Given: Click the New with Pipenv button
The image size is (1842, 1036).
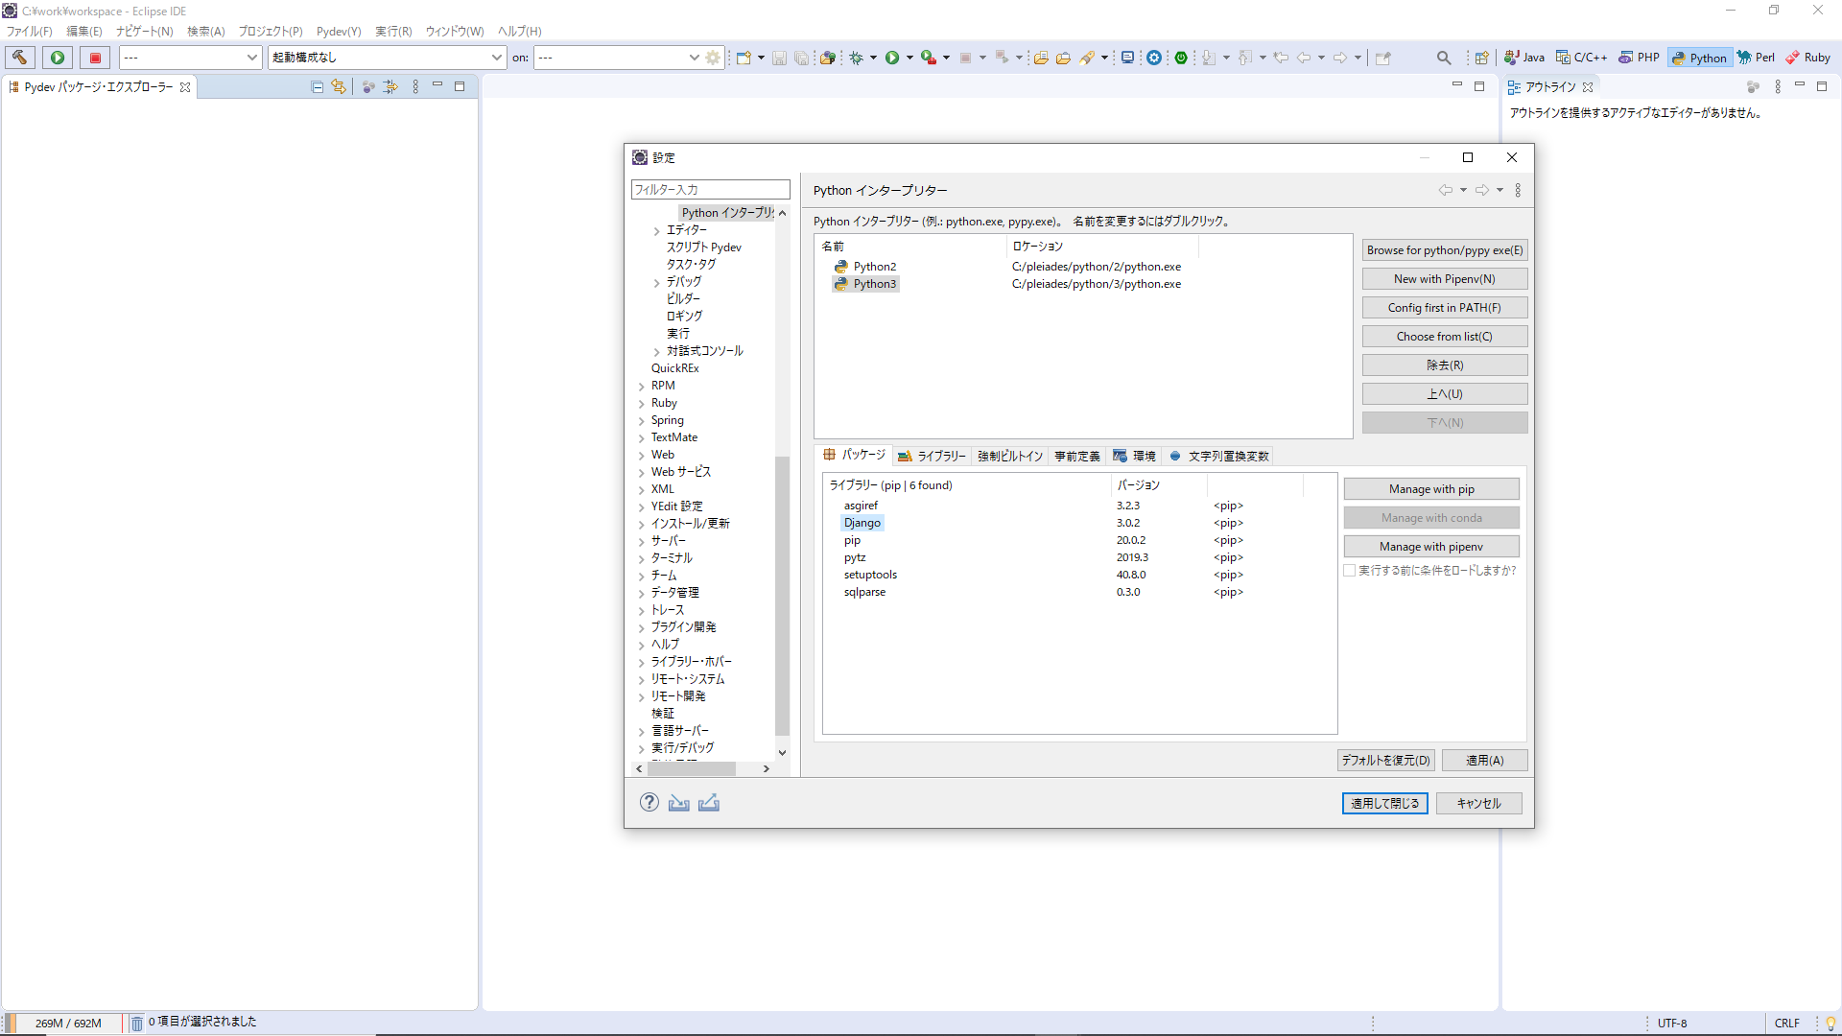Looking at the screenshot, I should click(x=1444, y=278).
